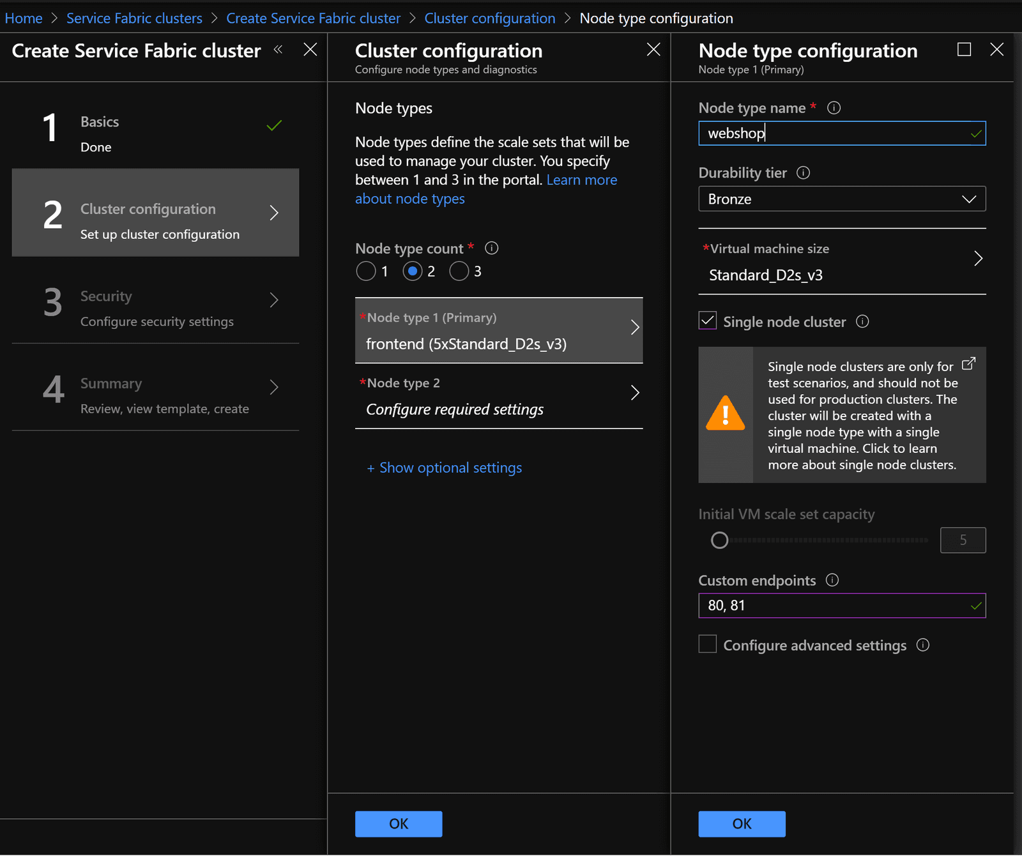1022x856 pixels.
Task: Show optional settings in Cluster configuration
Action: click(444, 468)
